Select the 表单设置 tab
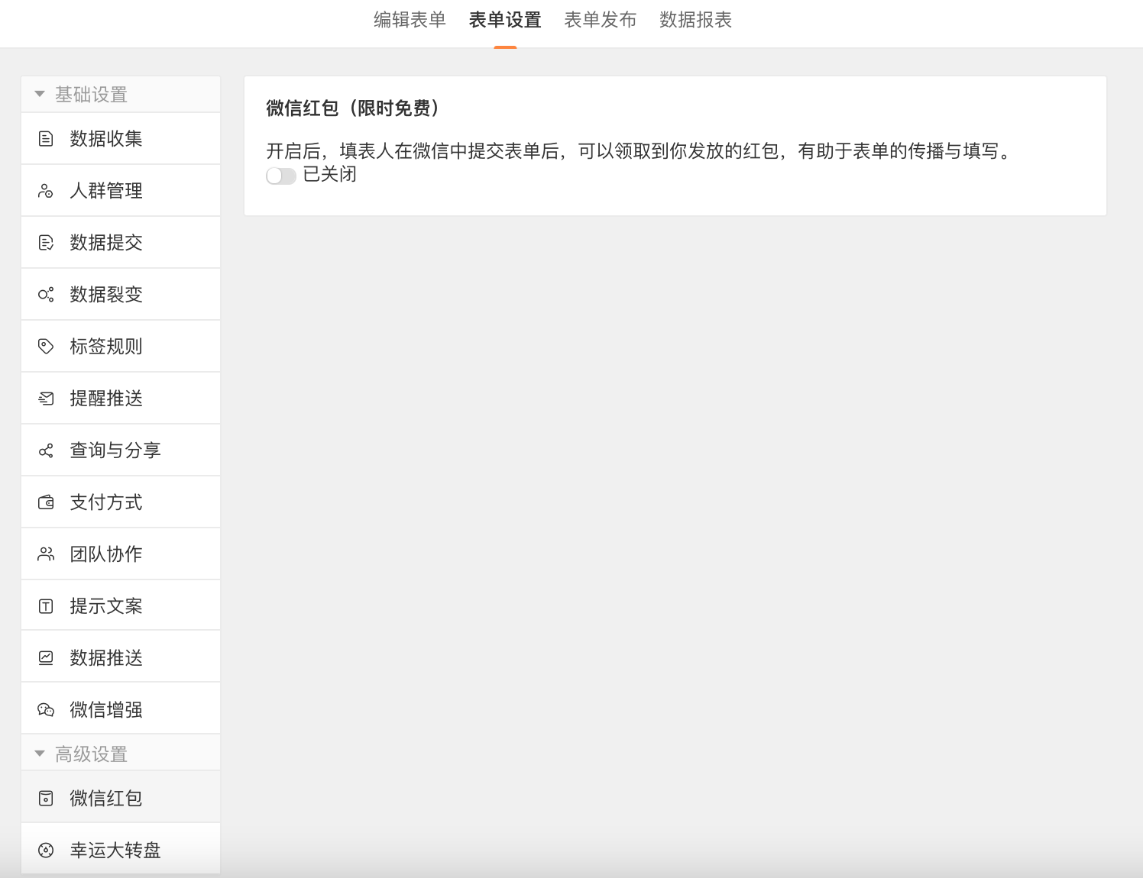Screen dimensions: 1143x878 coord(505,20)
